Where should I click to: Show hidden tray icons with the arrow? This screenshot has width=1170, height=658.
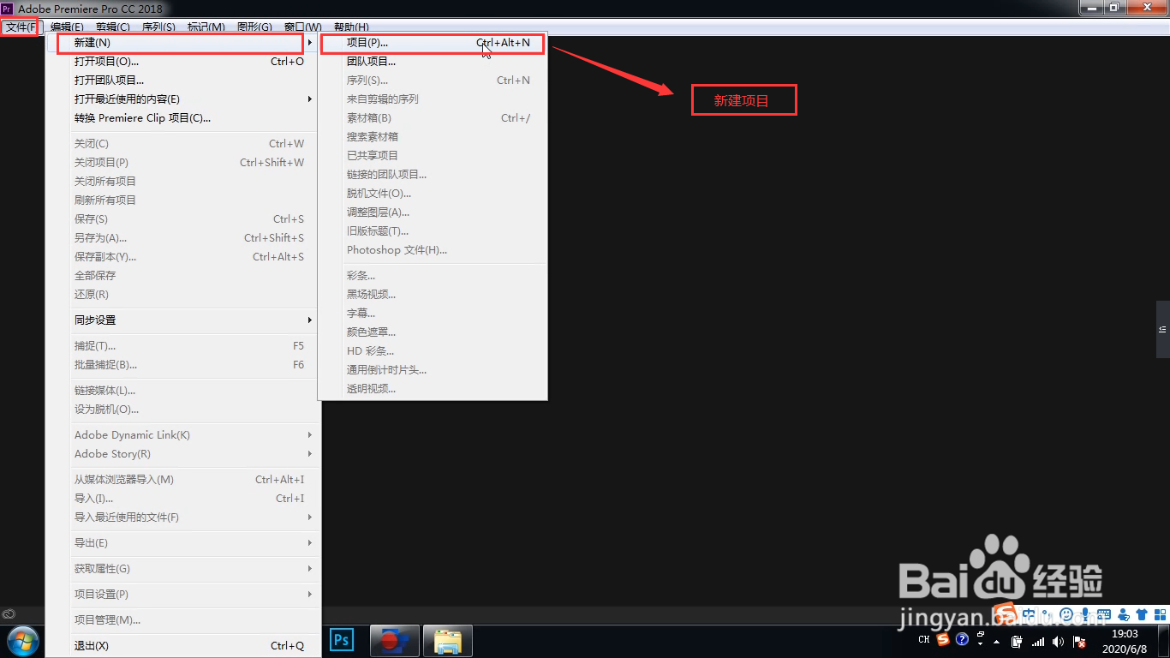[996, 642]
